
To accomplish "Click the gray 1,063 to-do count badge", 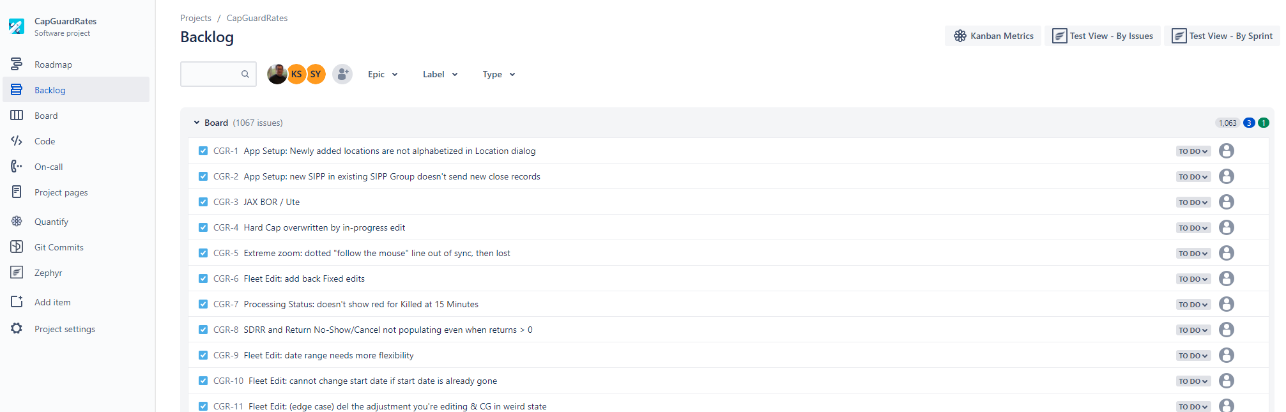I will point(1227,123).
